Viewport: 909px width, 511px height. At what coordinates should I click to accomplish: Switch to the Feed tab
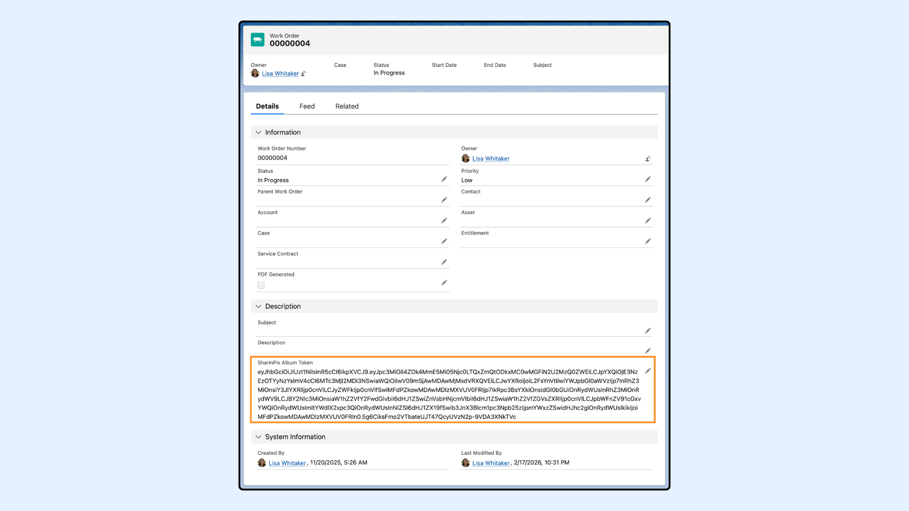click(x=307, y=106)
